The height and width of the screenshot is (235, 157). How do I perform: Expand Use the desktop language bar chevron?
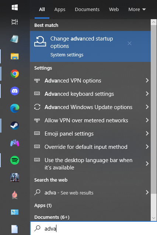(147, 164)
